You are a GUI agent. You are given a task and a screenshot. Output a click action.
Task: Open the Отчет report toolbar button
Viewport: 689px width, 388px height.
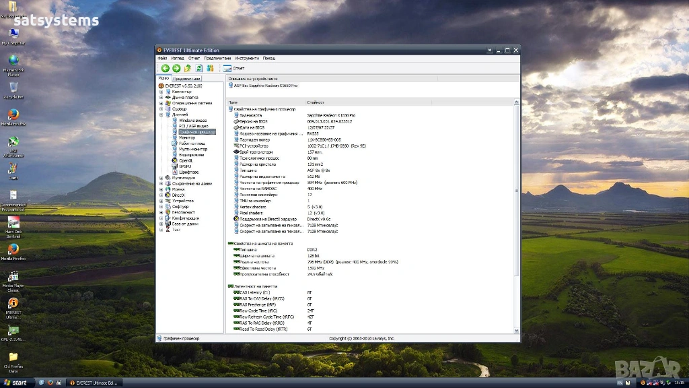tap(234, 68)
